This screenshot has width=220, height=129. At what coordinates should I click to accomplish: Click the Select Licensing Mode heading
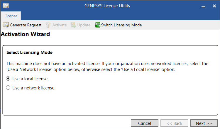[x=29, y=52]
